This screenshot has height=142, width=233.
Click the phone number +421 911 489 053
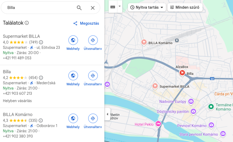point(17,58)
